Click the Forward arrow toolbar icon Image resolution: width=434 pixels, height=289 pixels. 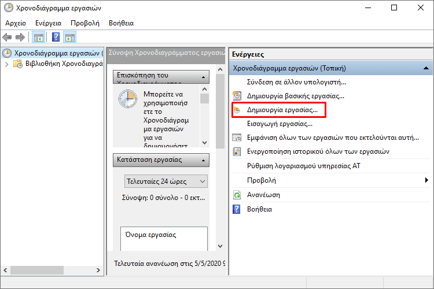pos(20,38)
